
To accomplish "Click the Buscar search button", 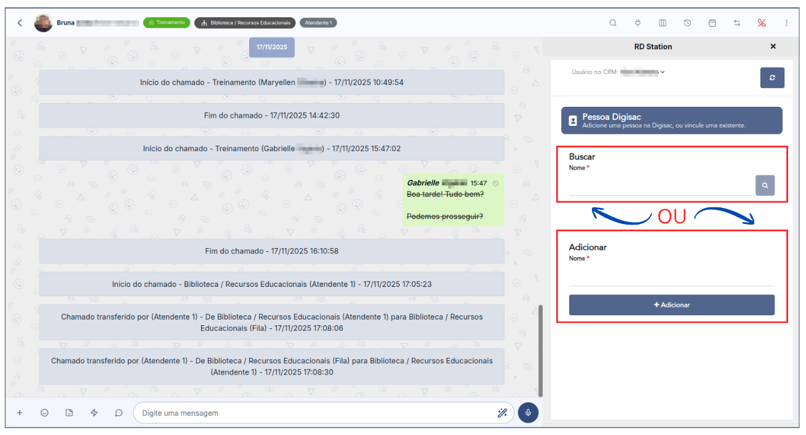I will coord(765,185).
